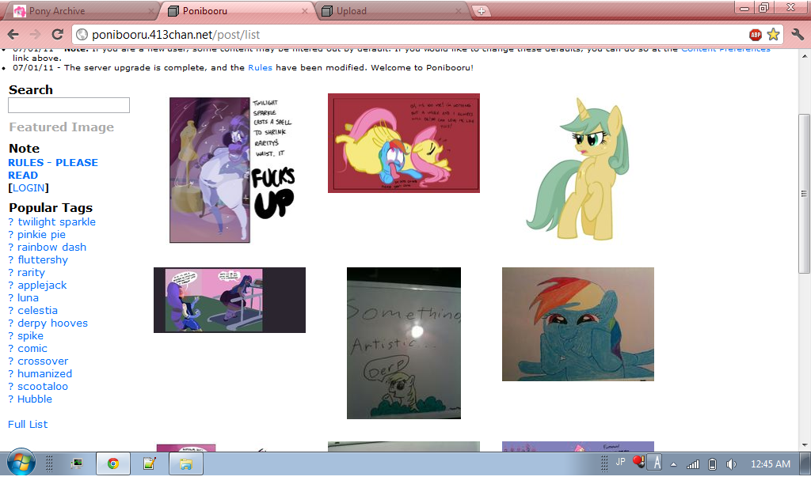The width and height of the screenshot is (811, 488).
Task: Open Chrome wrench settings menu
Action: [798, 35]
